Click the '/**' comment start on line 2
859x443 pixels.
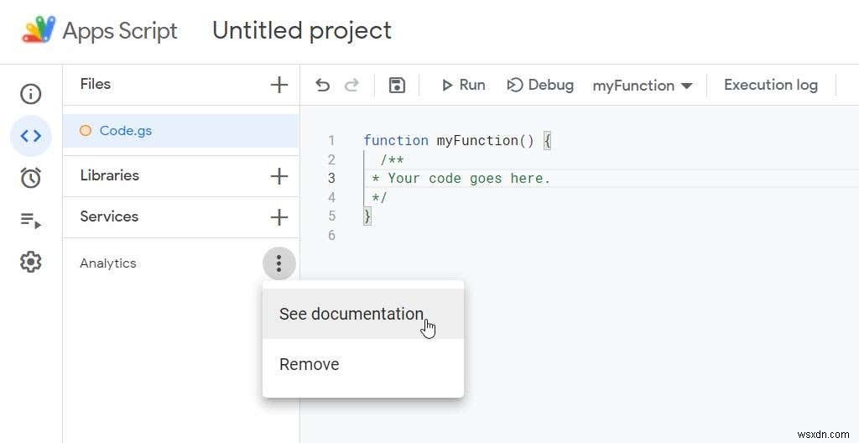click(x=393, y=159)
